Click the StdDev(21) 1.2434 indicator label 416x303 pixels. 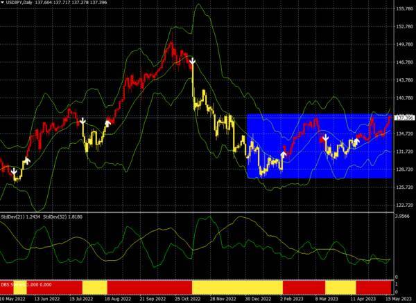click(21, 217)
